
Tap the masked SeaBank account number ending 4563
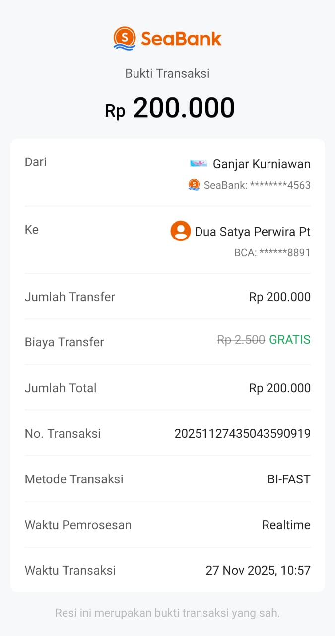click(257, 185)
